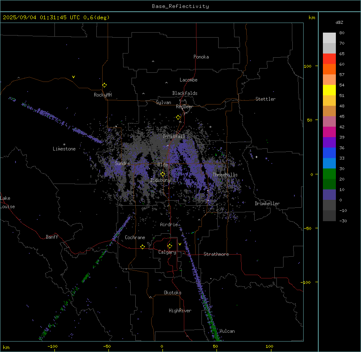Screen dimensions: 361x352
Task: Click the yellow diamond marker below Cochrane
Action: pos(142,247)
